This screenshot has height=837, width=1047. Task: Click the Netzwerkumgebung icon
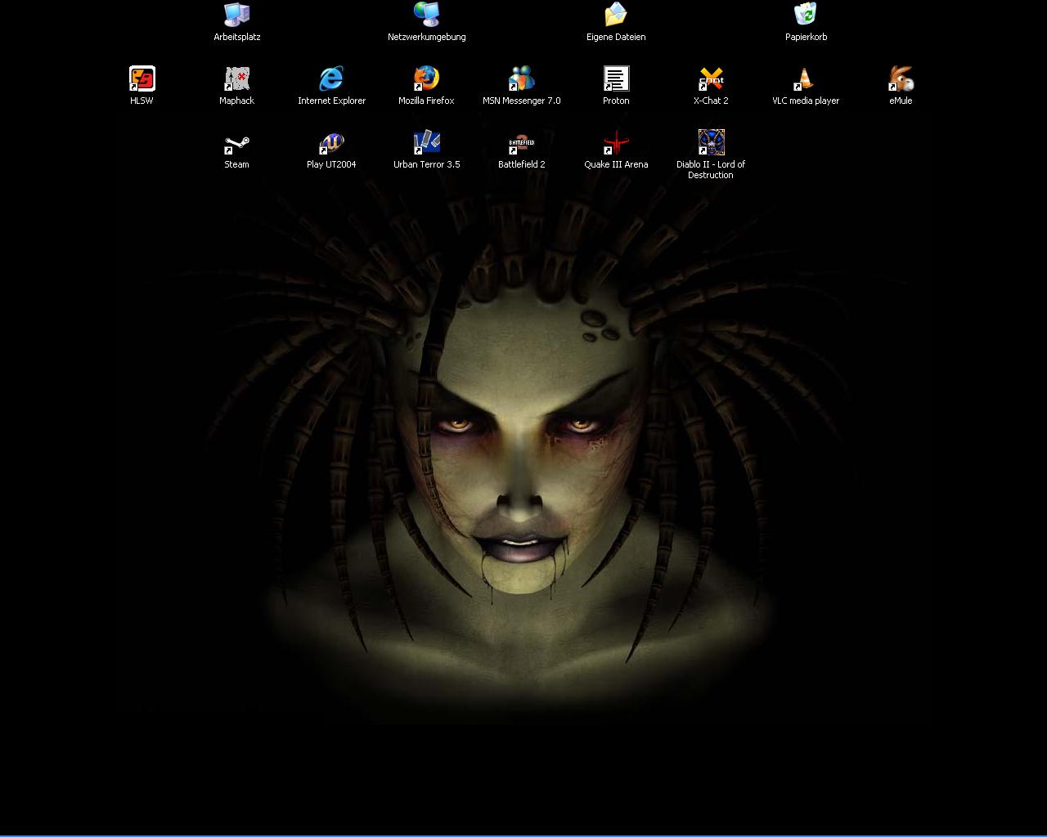tap(426, 15)
